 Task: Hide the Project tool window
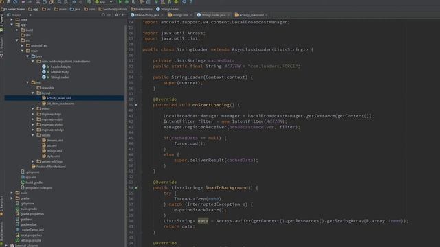click(x=123, y=15)
